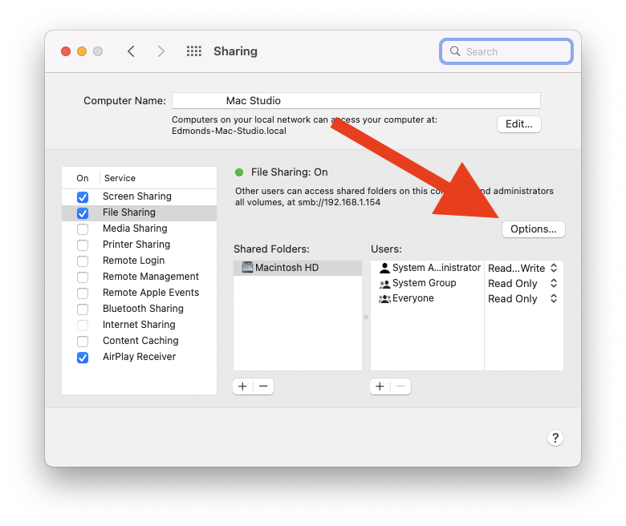
Task: Select Media Sharing service row
Action: [x=140, y=229]
